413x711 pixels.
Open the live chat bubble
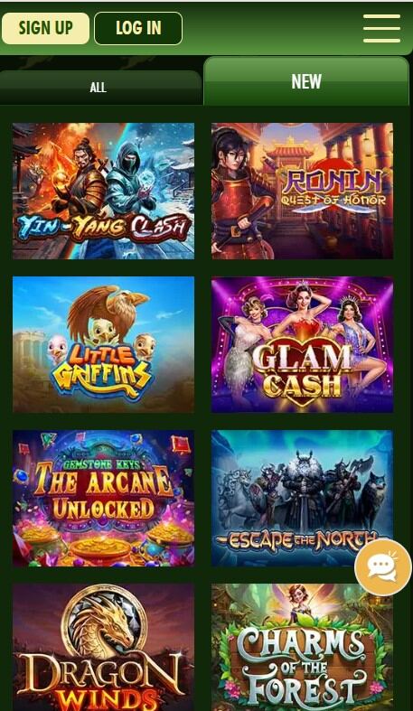[x=382, y=566]
